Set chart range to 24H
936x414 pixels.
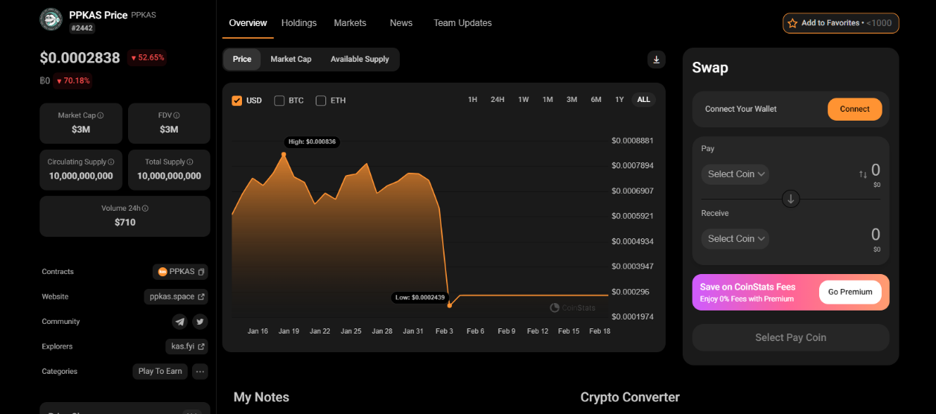497,100
